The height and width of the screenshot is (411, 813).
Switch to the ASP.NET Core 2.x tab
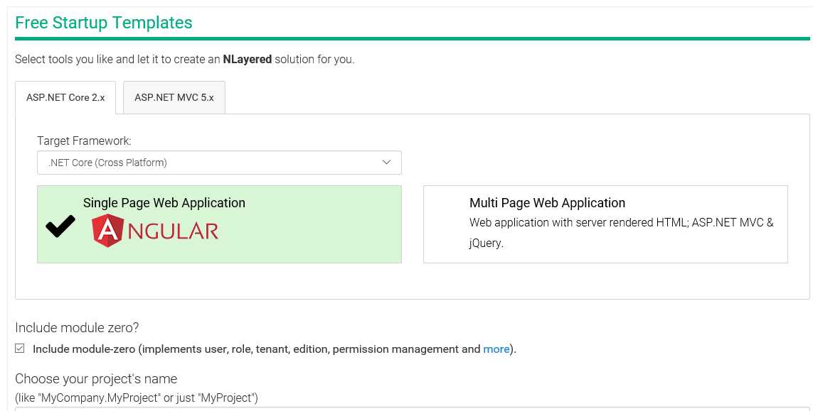point(66,97)
